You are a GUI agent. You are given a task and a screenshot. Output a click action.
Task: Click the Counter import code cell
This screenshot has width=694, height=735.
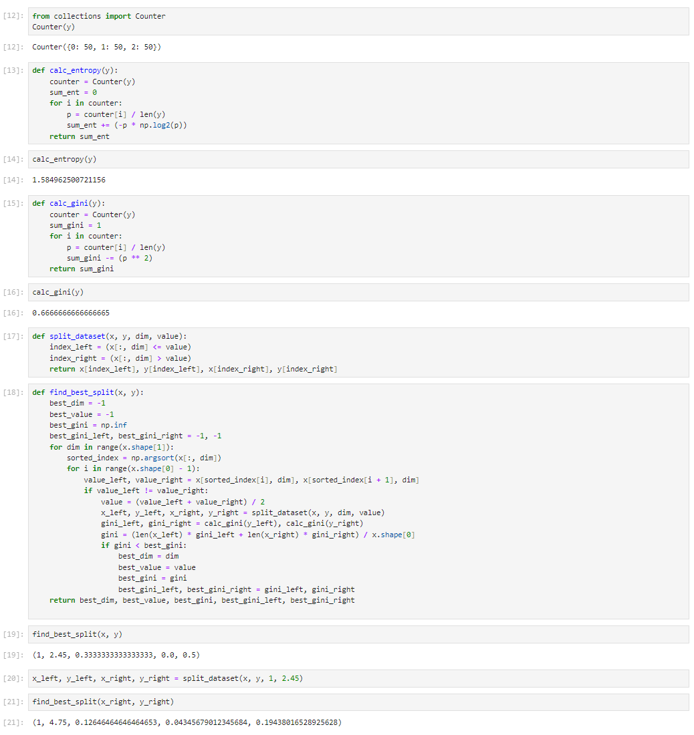[358, 21]
